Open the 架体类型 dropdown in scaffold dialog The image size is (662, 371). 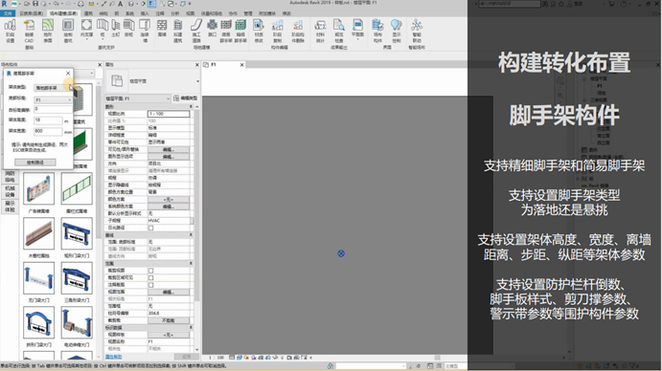[x=54, y=88]
